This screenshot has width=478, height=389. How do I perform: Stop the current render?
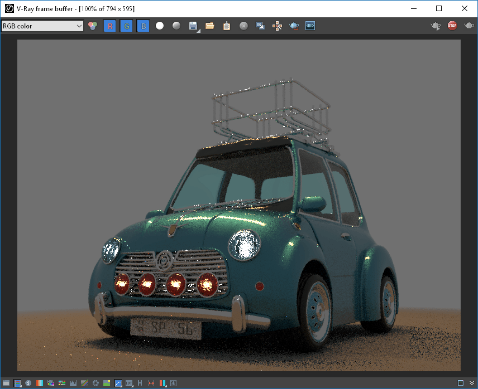tap(451, 25)
